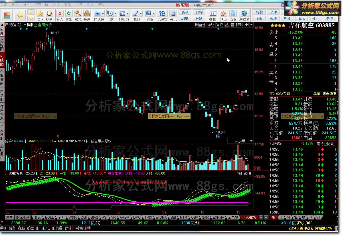The height and width of the screenshot is (236, 342).
Task: Expand the 周期 period dropdown arrow
Action: pyautogui.click(x=116, y=13)
